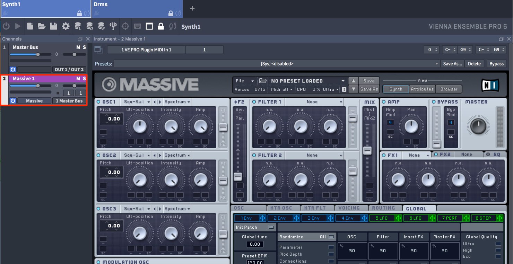
Task: Click the keyboard icon in the toolbar
Action: (x=137, y=26)
